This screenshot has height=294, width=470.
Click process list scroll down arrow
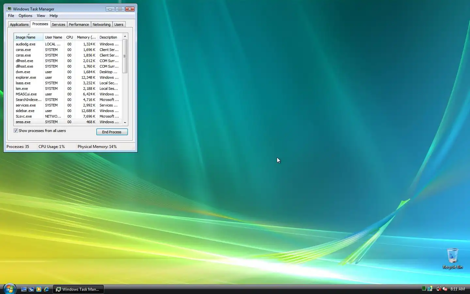click(125, 122)
